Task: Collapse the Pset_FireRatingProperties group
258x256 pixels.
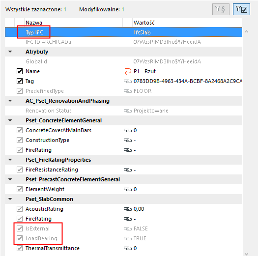Action: click(10, 160)
